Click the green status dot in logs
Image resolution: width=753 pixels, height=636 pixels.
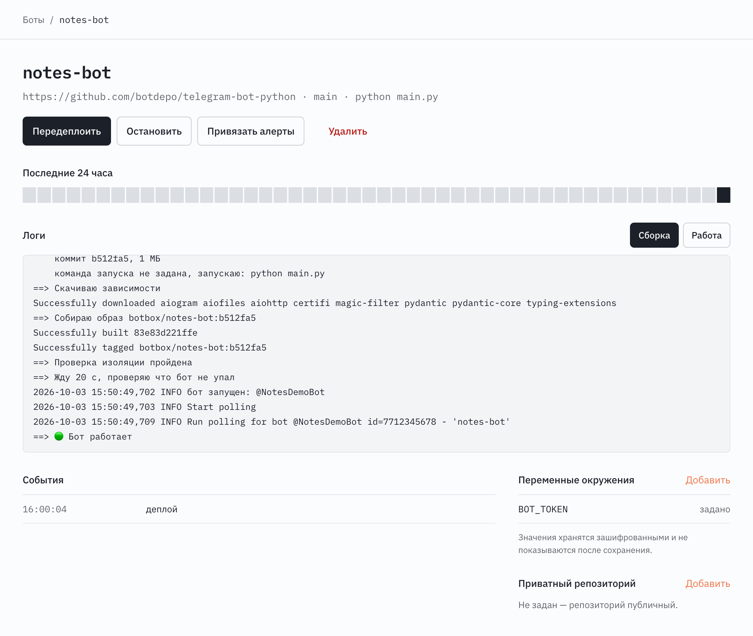[x=59, y=437]
